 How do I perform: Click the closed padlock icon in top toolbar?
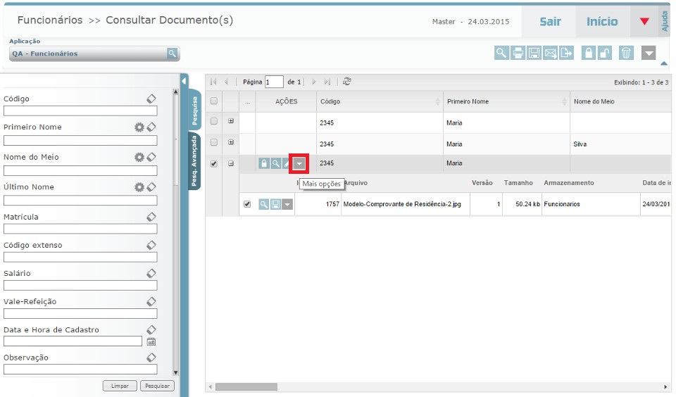[x=588, y=53]
